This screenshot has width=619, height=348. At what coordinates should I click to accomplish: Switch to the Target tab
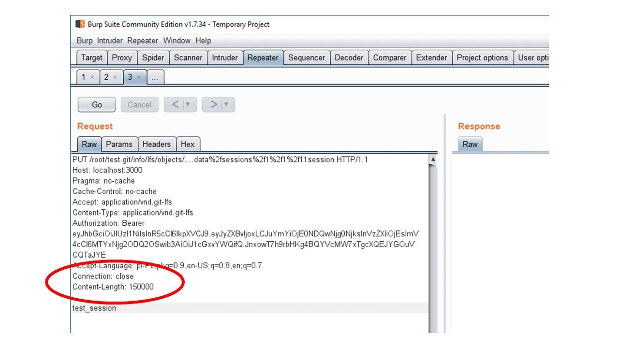pyautogui.click(x=92, y=58)
